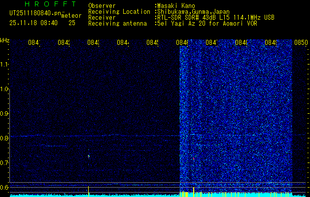Click the 1.1 frequency axis label
This screenshot has width=310, height=197.
click(x=4, y=65)
